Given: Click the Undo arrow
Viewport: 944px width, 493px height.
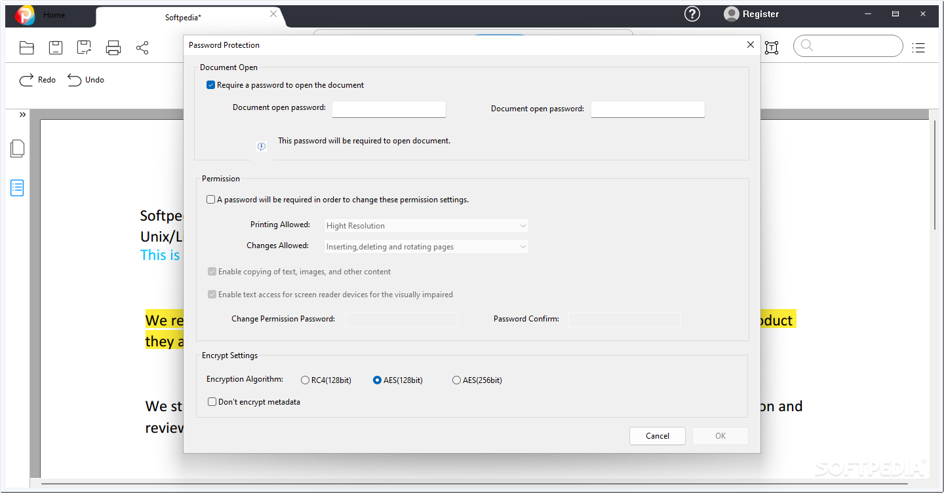Looking at the screenshot, I should (75, 80).
